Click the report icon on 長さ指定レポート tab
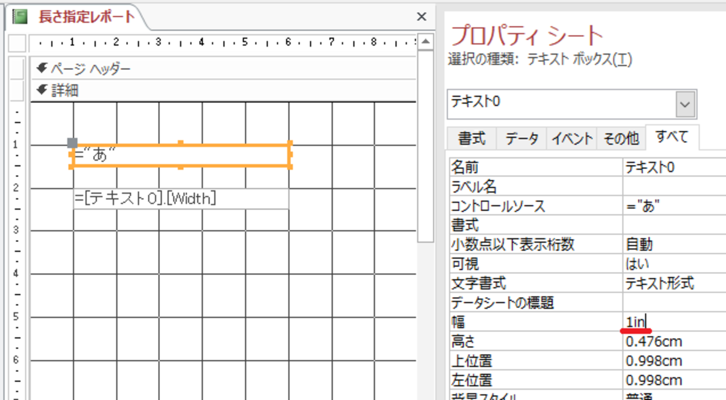The height and width of the screenshot is (400, 726). click(20, 17)
